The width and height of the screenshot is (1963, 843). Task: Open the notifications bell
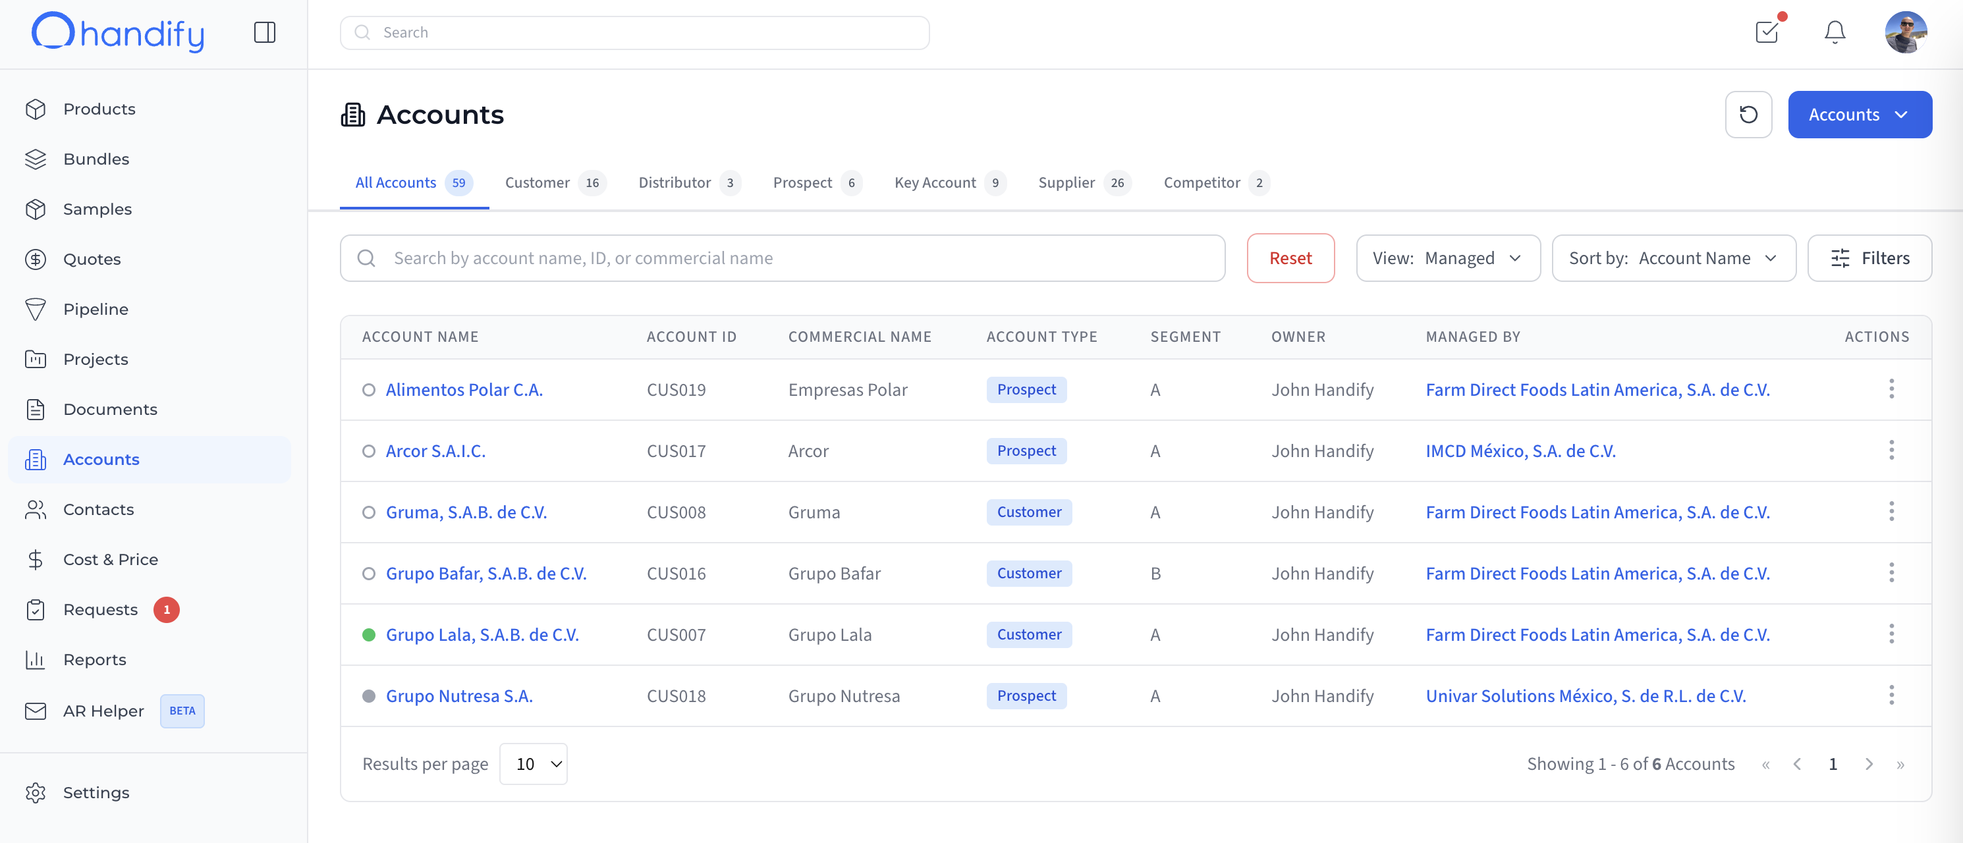coord(1834,32)
